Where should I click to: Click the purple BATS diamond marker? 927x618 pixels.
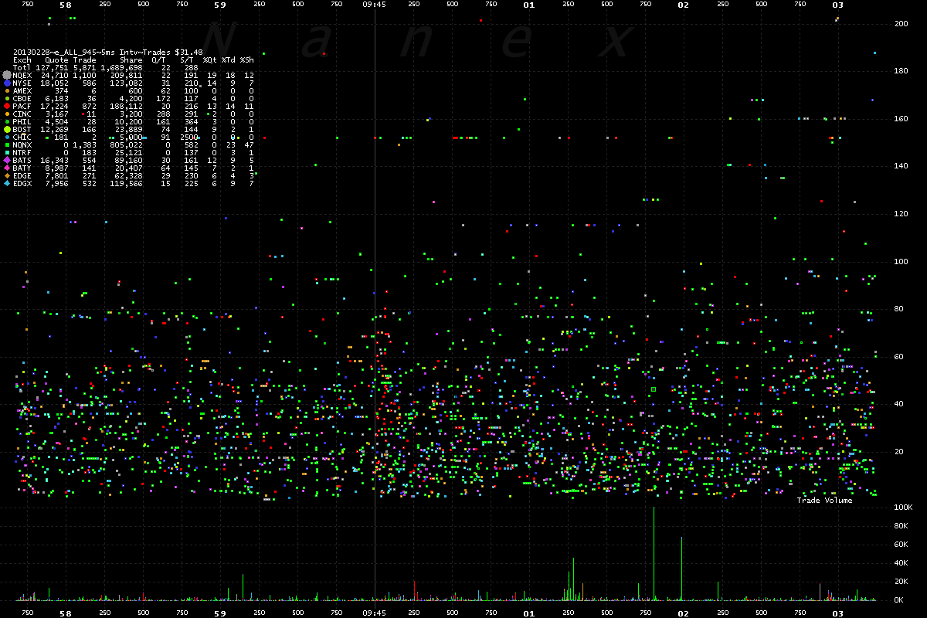point(7,160)
